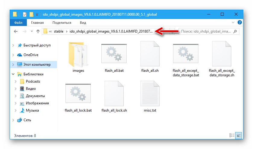Expand the Быстрый доступ tree node
Image resolution: width=253 pixels, height=149 pixels.
click(13, 45)
